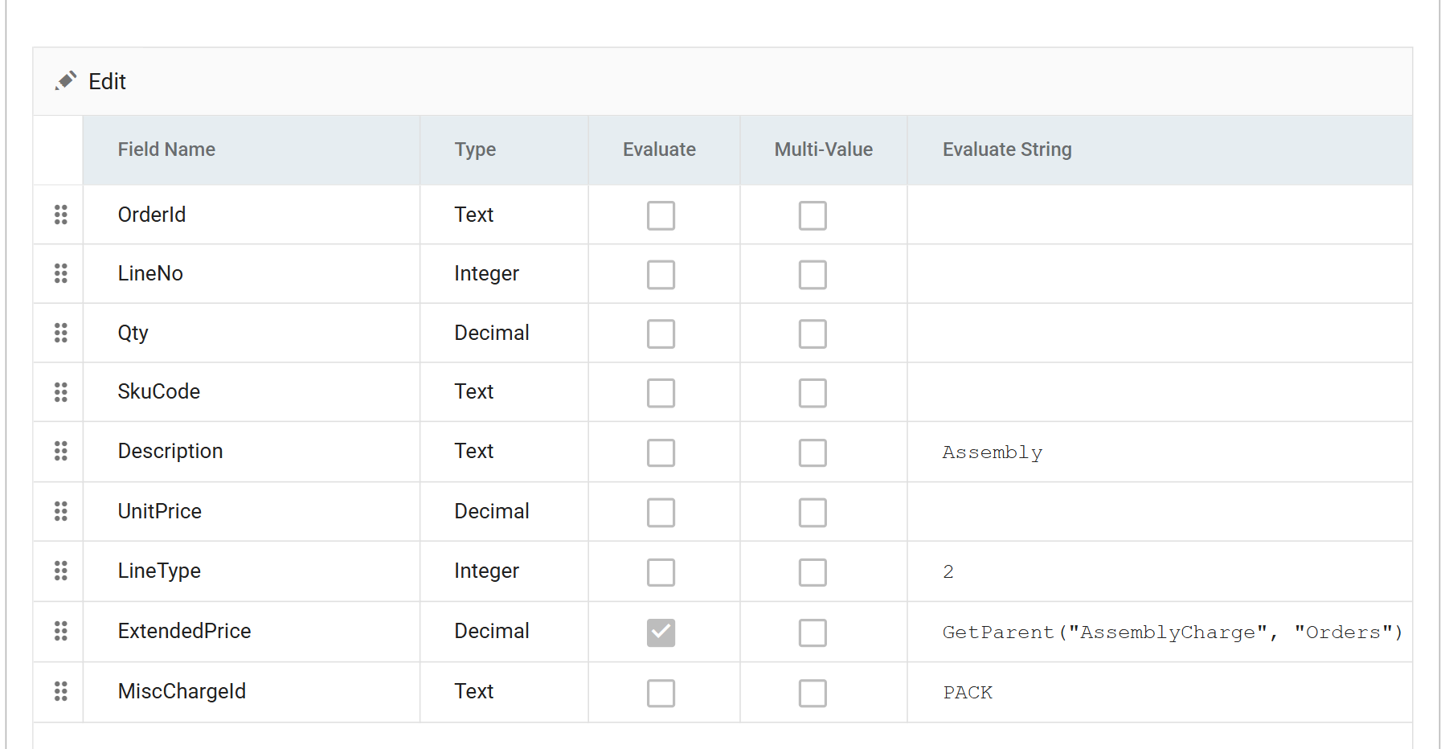Click the empty Evaluate String cell for OrderId
This screenshot has width=1445, height=749.
tap(1160, 215)
